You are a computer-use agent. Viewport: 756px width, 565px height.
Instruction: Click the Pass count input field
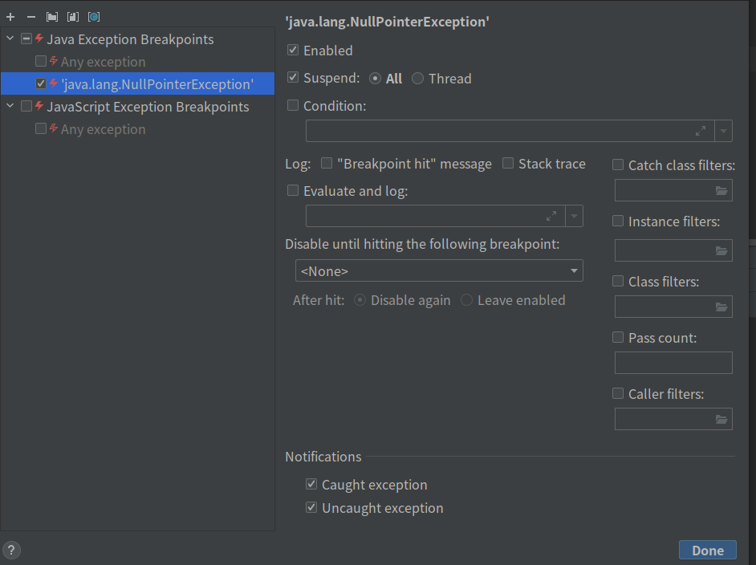673,363
